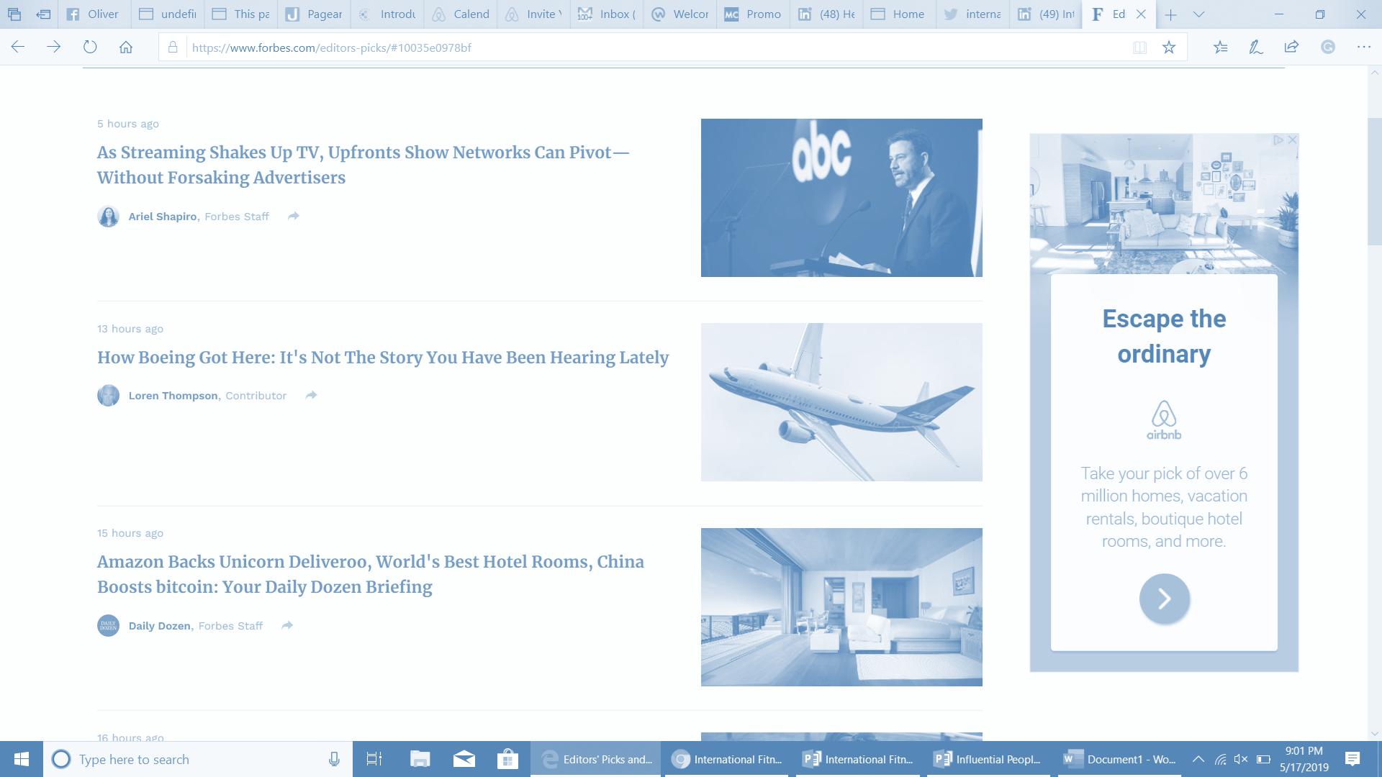
Task: Open a new browser tab
Action: coord(1171,14)
